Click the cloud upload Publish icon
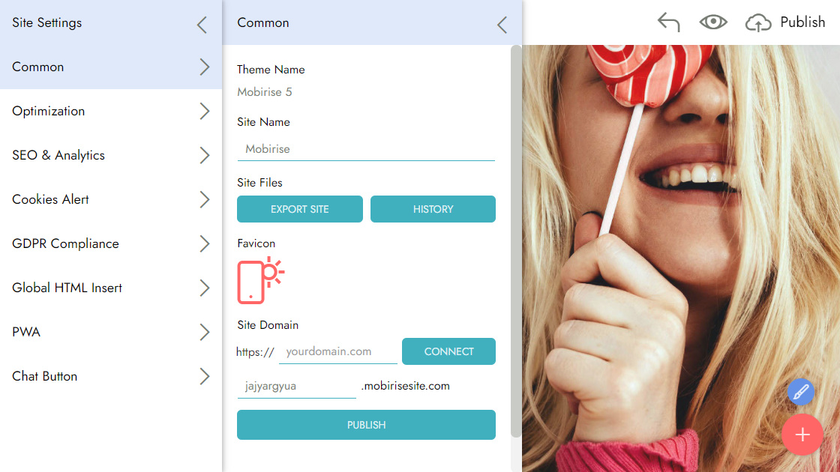840x472 pixels. tap(758, 22)
